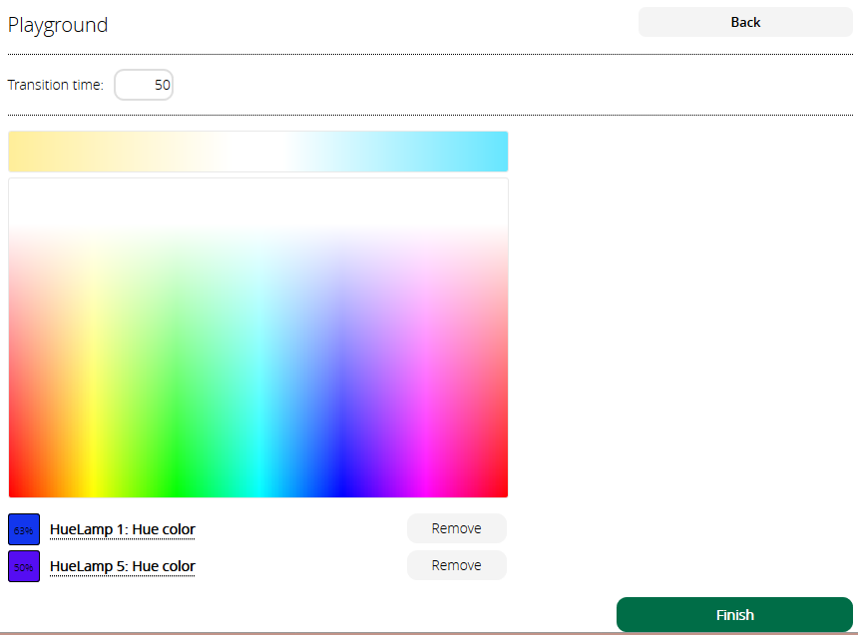Open HueLamp 5: Hue color link
The width and height of the screenshot is (858, 635).
(x=122, y=566)
